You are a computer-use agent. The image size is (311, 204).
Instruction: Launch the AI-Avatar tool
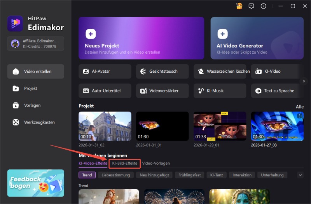pyautogui.click(x=105, y=71)
